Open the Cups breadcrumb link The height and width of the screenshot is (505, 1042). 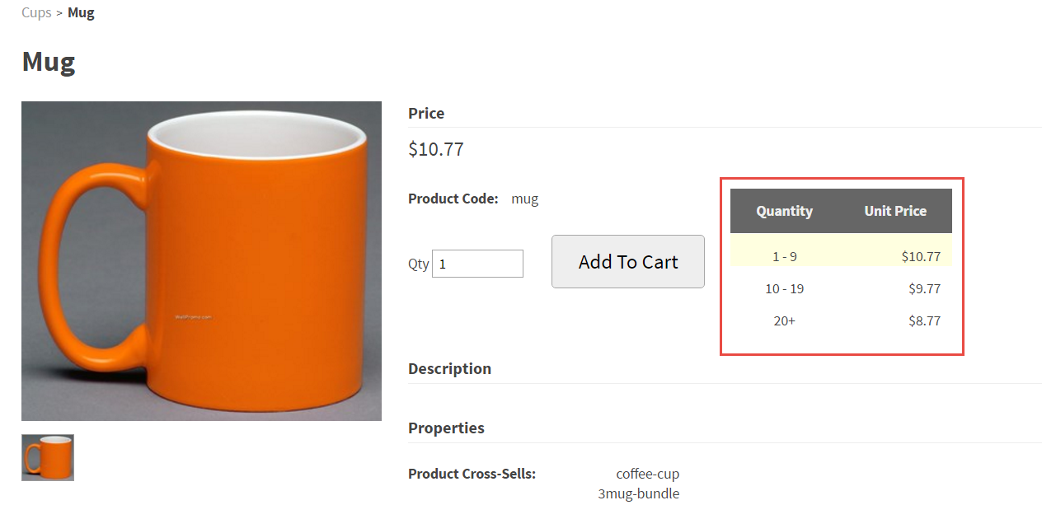coord(36,12)
